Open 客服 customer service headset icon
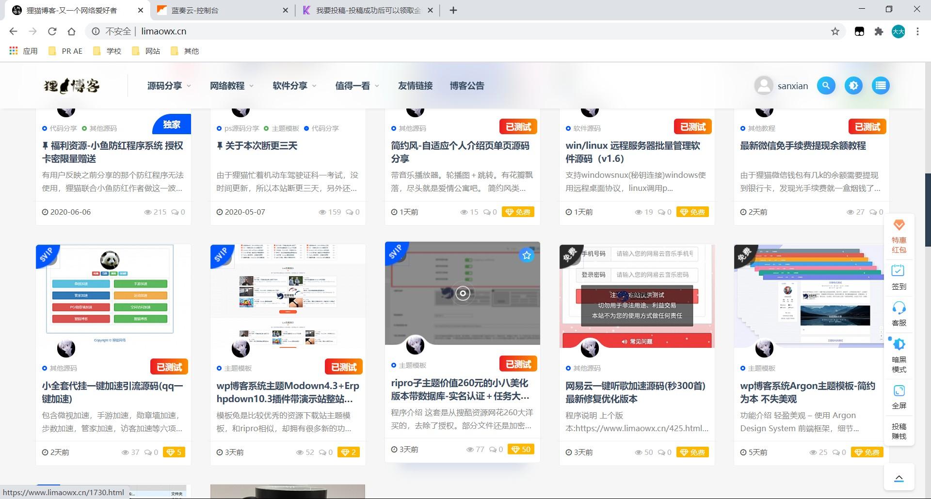 pyautogui.click(x=899, y=308)
